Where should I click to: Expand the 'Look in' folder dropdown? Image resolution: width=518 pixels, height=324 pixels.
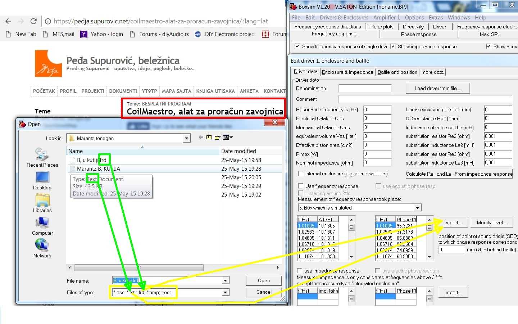186,138
